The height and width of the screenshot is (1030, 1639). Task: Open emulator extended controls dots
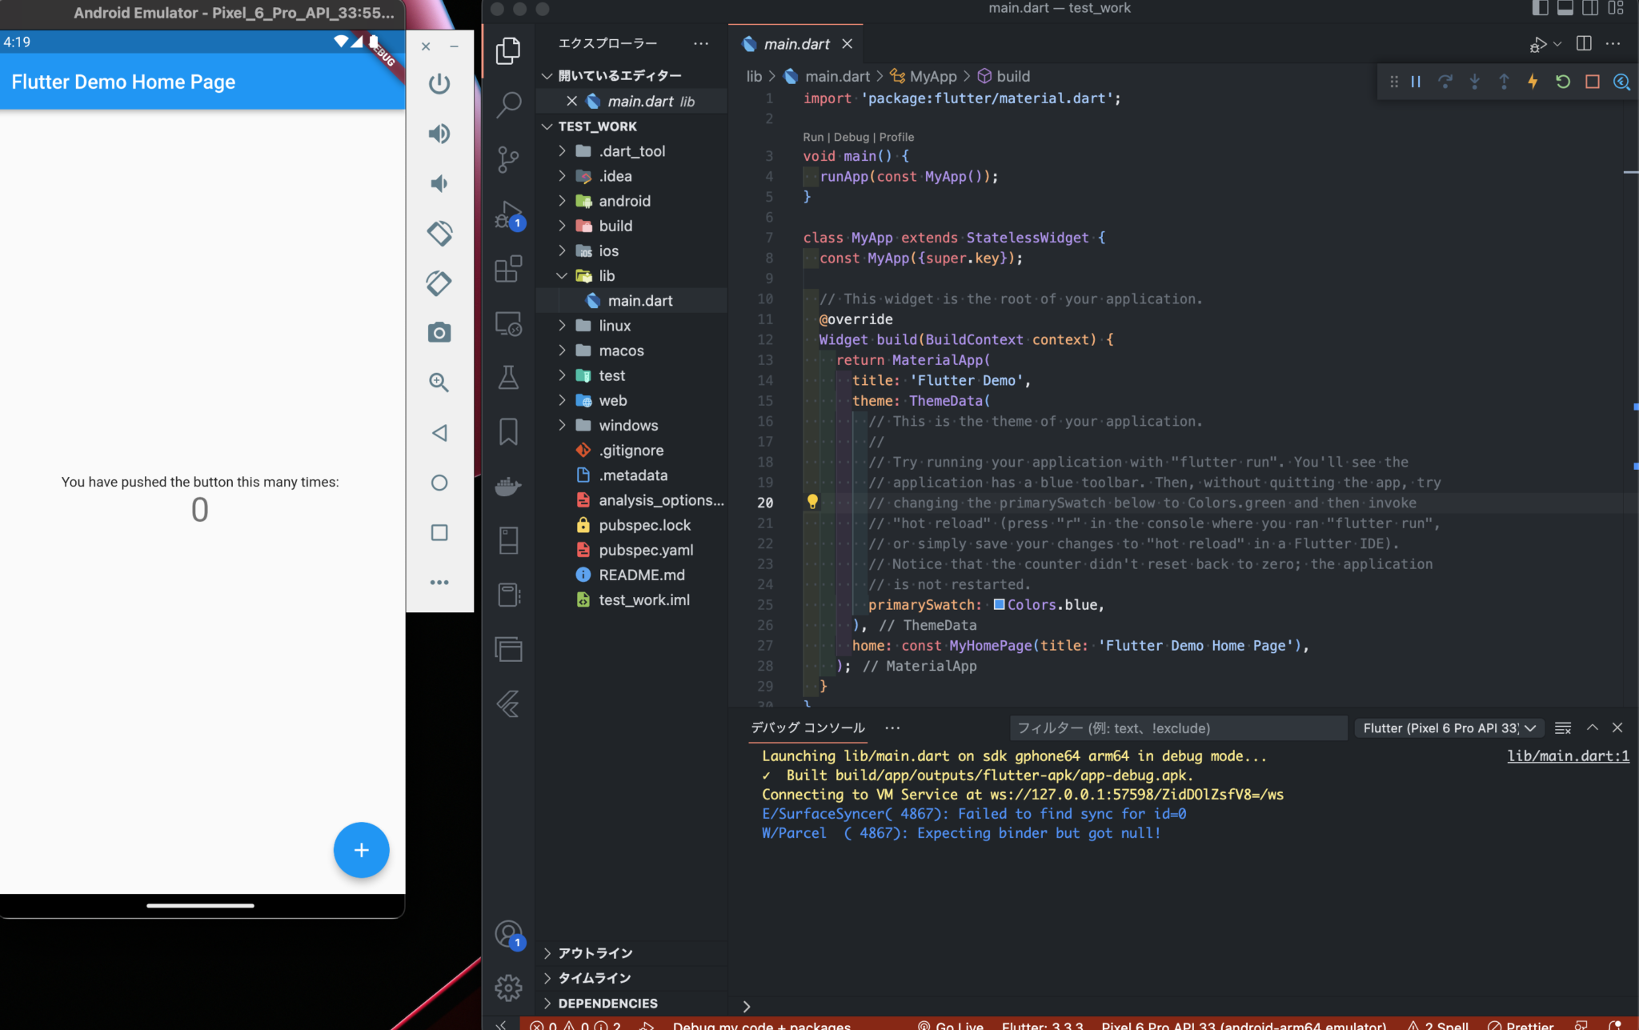tap(439, 583)
